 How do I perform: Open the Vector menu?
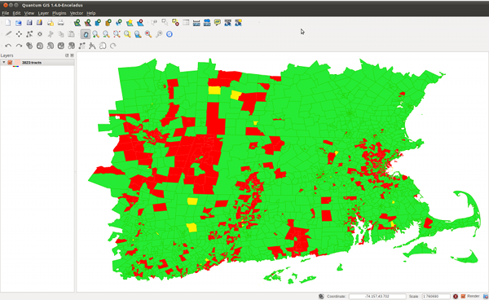[x=77, y=13]
